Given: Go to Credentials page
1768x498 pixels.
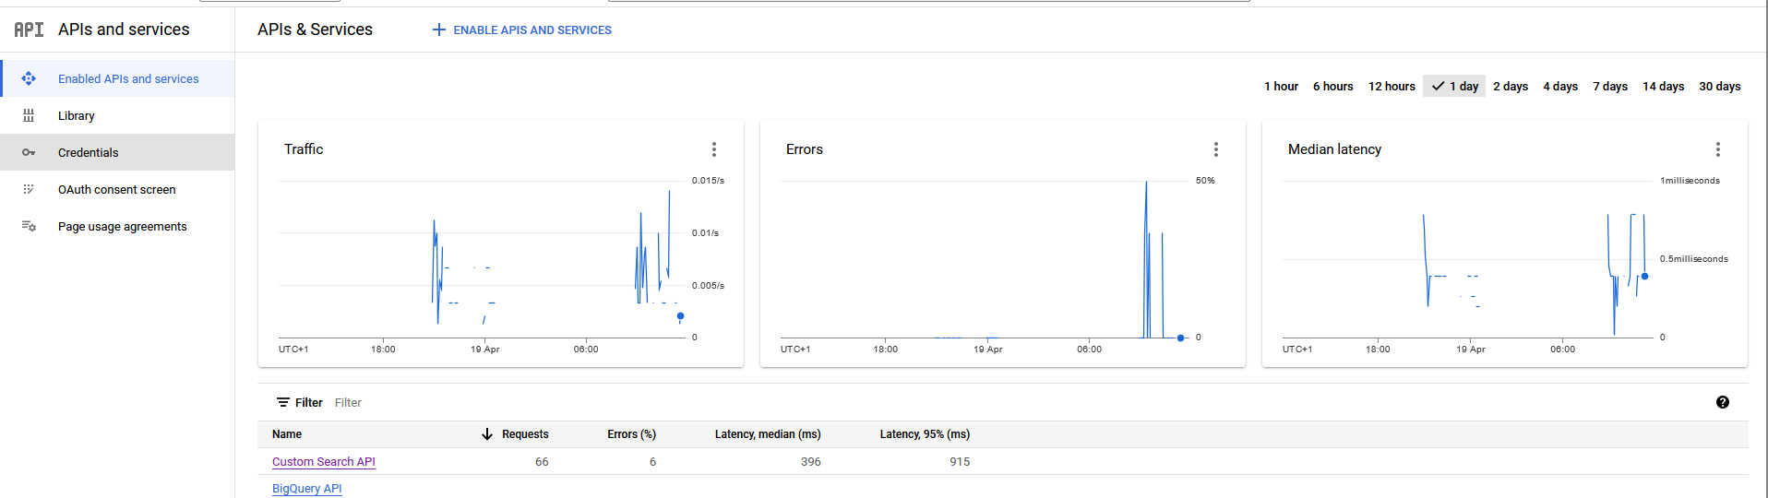Looking at the screenshot, I should click(x=117, y=152).
